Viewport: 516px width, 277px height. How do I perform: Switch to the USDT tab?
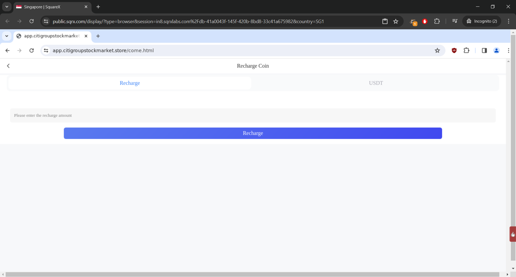376,83
